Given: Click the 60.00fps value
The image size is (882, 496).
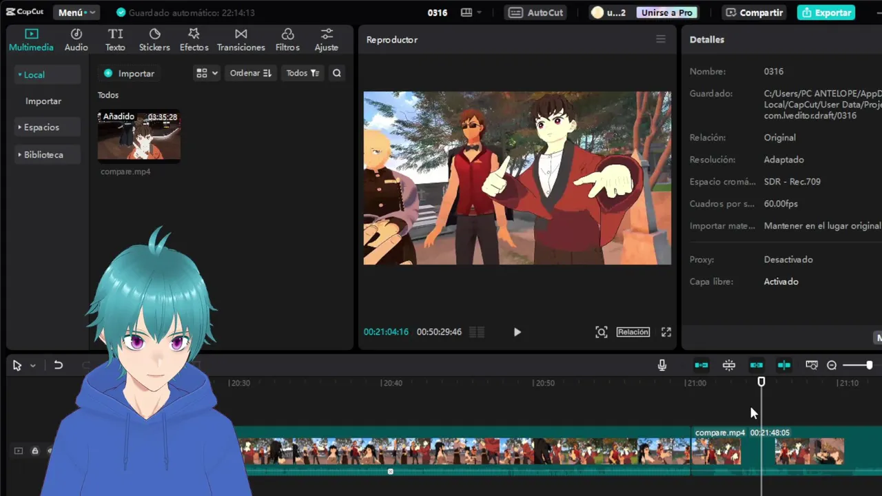Looking at the screenshot, I should pyautogui.click(x=781, y=204).
